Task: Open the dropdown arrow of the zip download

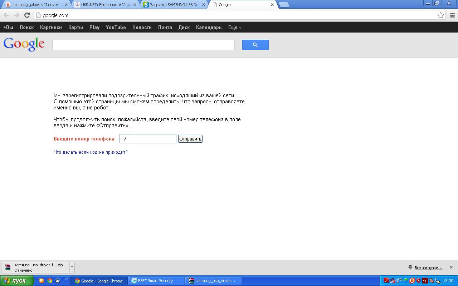Action: click(72, 267)
